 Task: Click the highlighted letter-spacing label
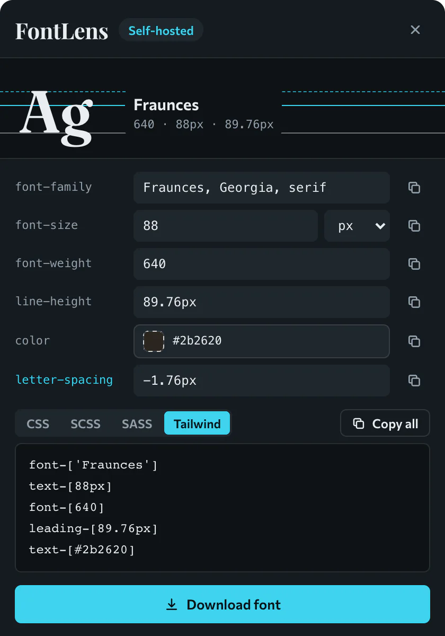click(x=64, y=379)
